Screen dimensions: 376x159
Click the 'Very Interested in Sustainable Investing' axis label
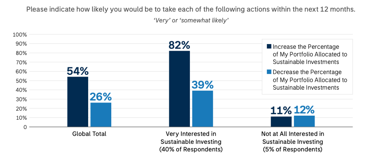(x=191, y=141)
